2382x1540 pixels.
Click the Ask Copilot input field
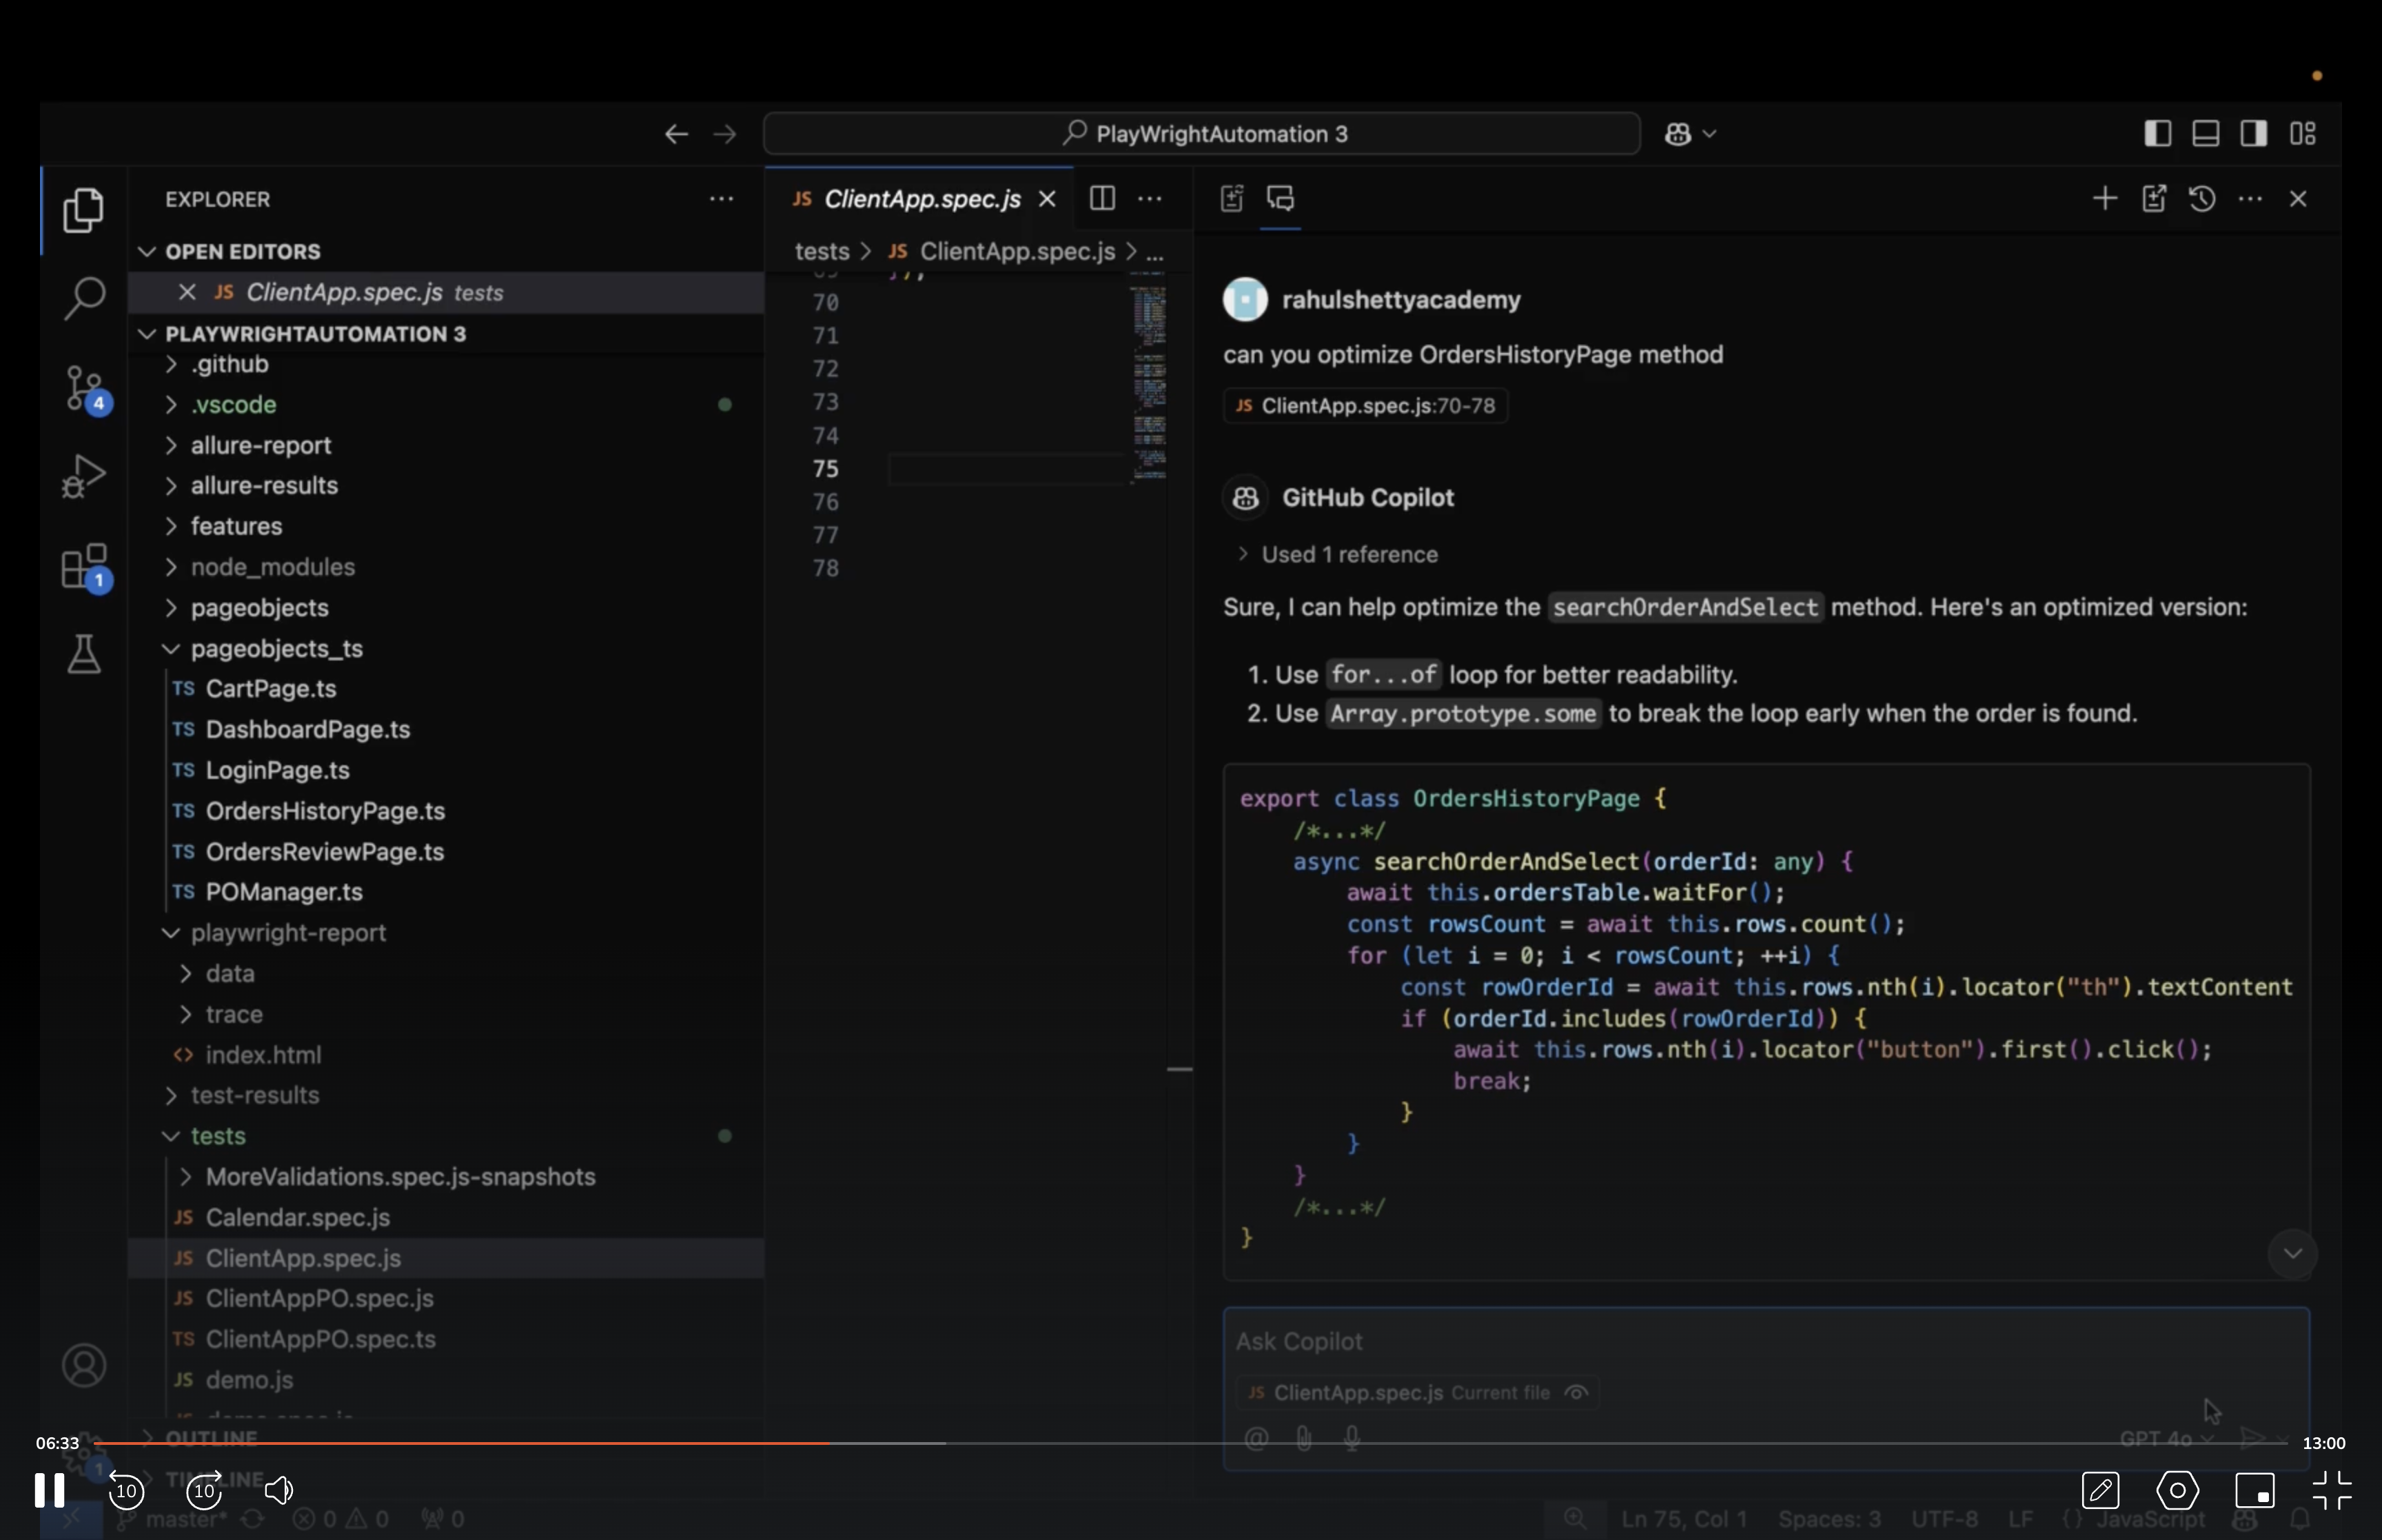click(1765, 1342)
